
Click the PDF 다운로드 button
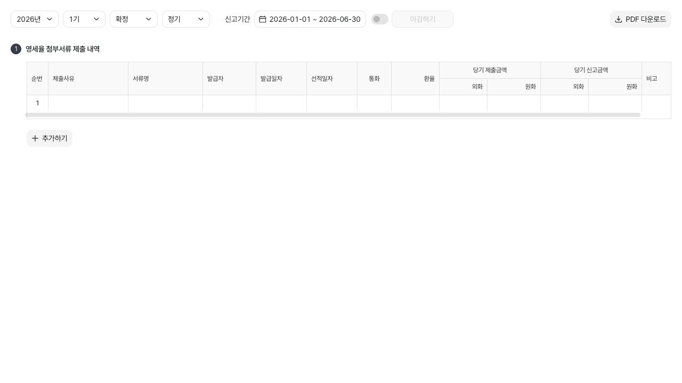click(x=640, y=19)
